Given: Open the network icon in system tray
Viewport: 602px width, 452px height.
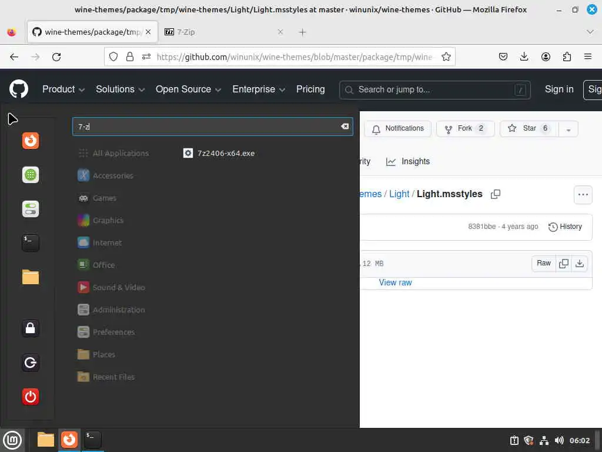Looking at the screenshot, I should point(544,440).
